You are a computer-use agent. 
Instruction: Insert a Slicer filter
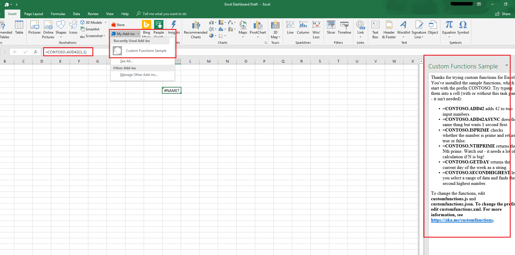pyautogui.click(x=331, y=28)
